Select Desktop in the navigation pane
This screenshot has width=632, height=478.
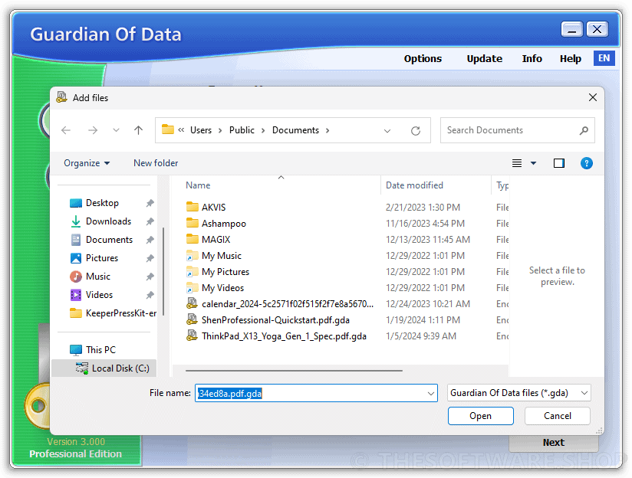[102, 203]
